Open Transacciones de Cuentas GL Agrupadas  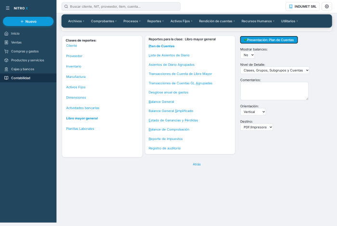click(x=181, y=83)
